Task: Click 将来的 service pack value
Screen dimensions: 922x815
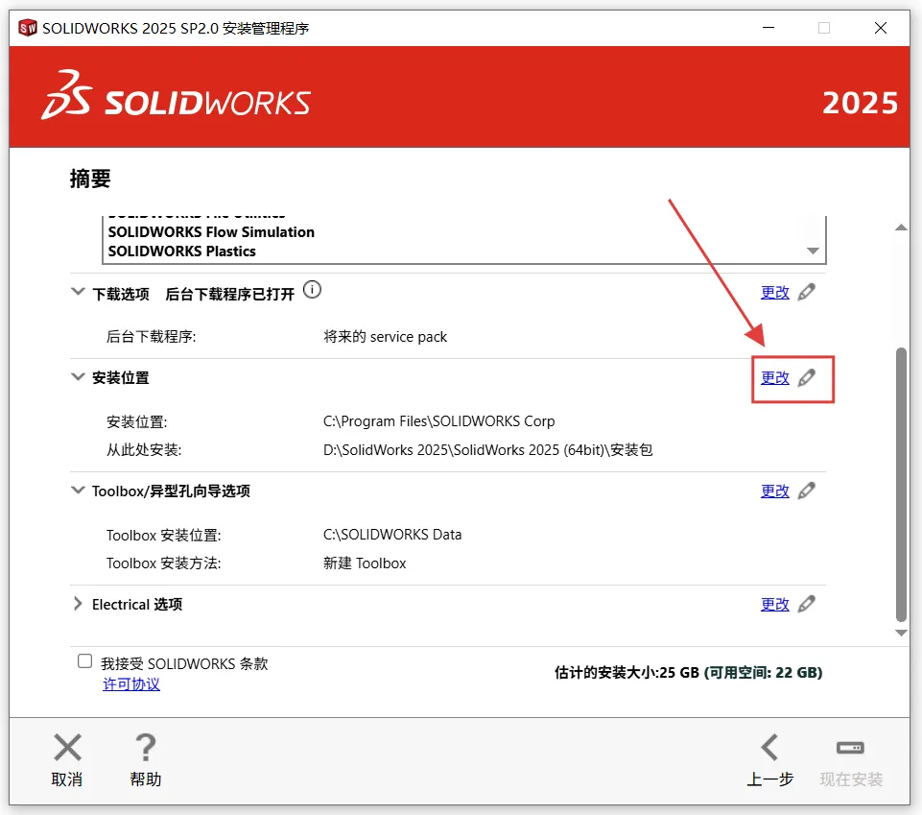Action: click(x=385, y=337)
